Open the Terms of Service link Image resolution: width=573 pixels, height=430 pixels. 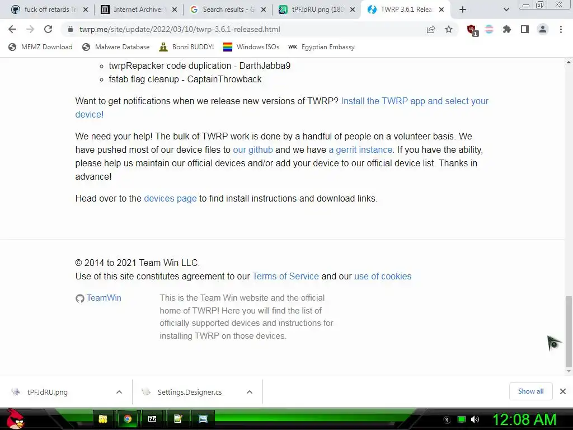[x=285, y=276]
